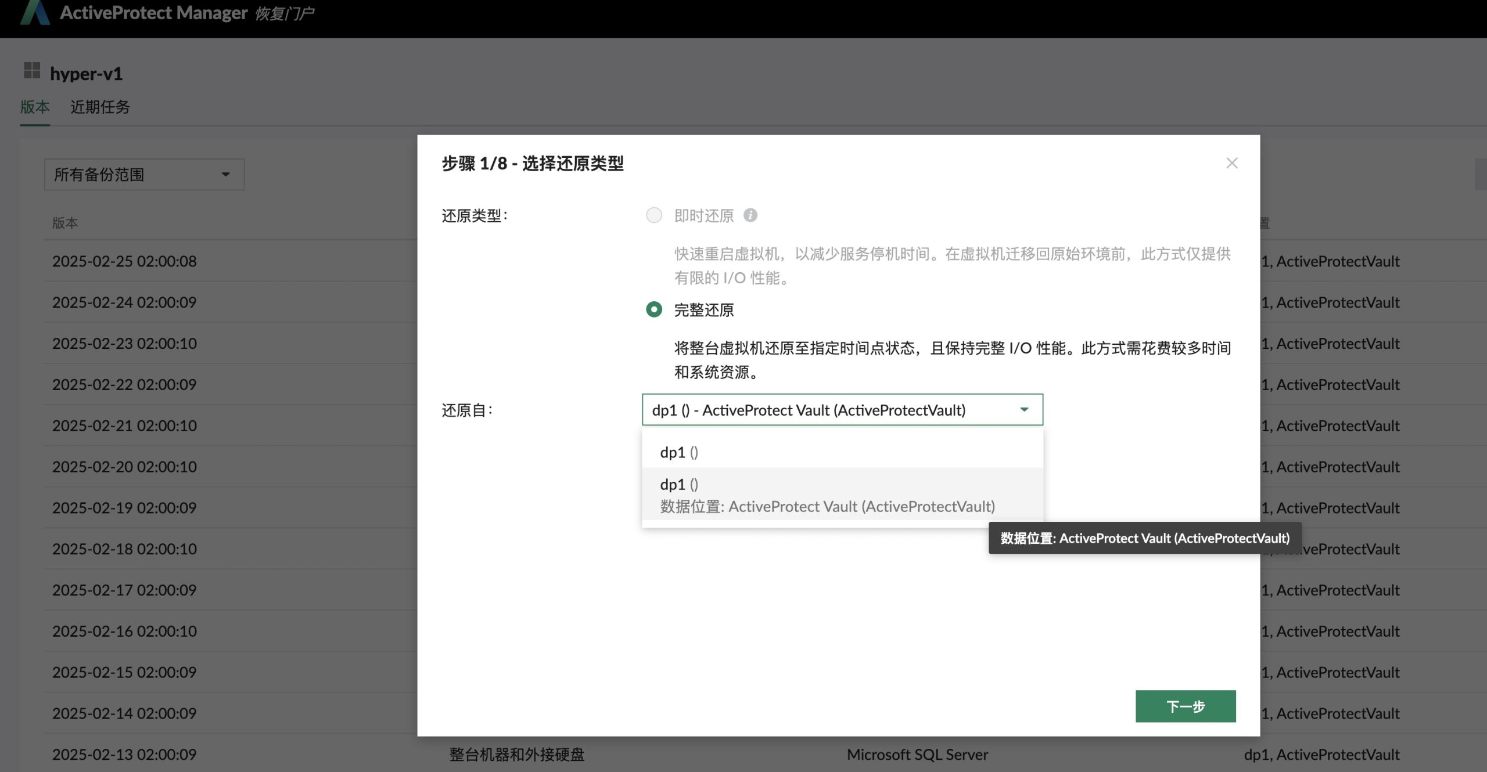Select version 2025-02-17 02:00:09
This screenshot has width=1487, height=772.
(124, 590)
